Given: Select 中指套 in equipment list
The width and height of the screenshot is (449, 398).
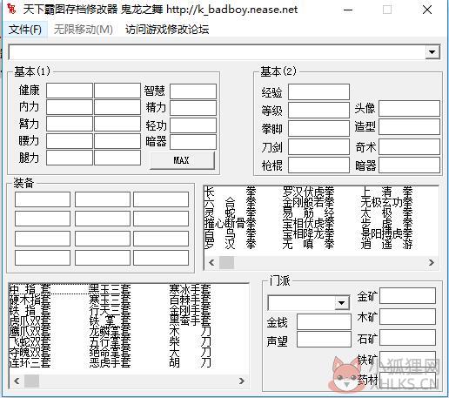Looking at the screenshot, I should [x=30, y=289].
